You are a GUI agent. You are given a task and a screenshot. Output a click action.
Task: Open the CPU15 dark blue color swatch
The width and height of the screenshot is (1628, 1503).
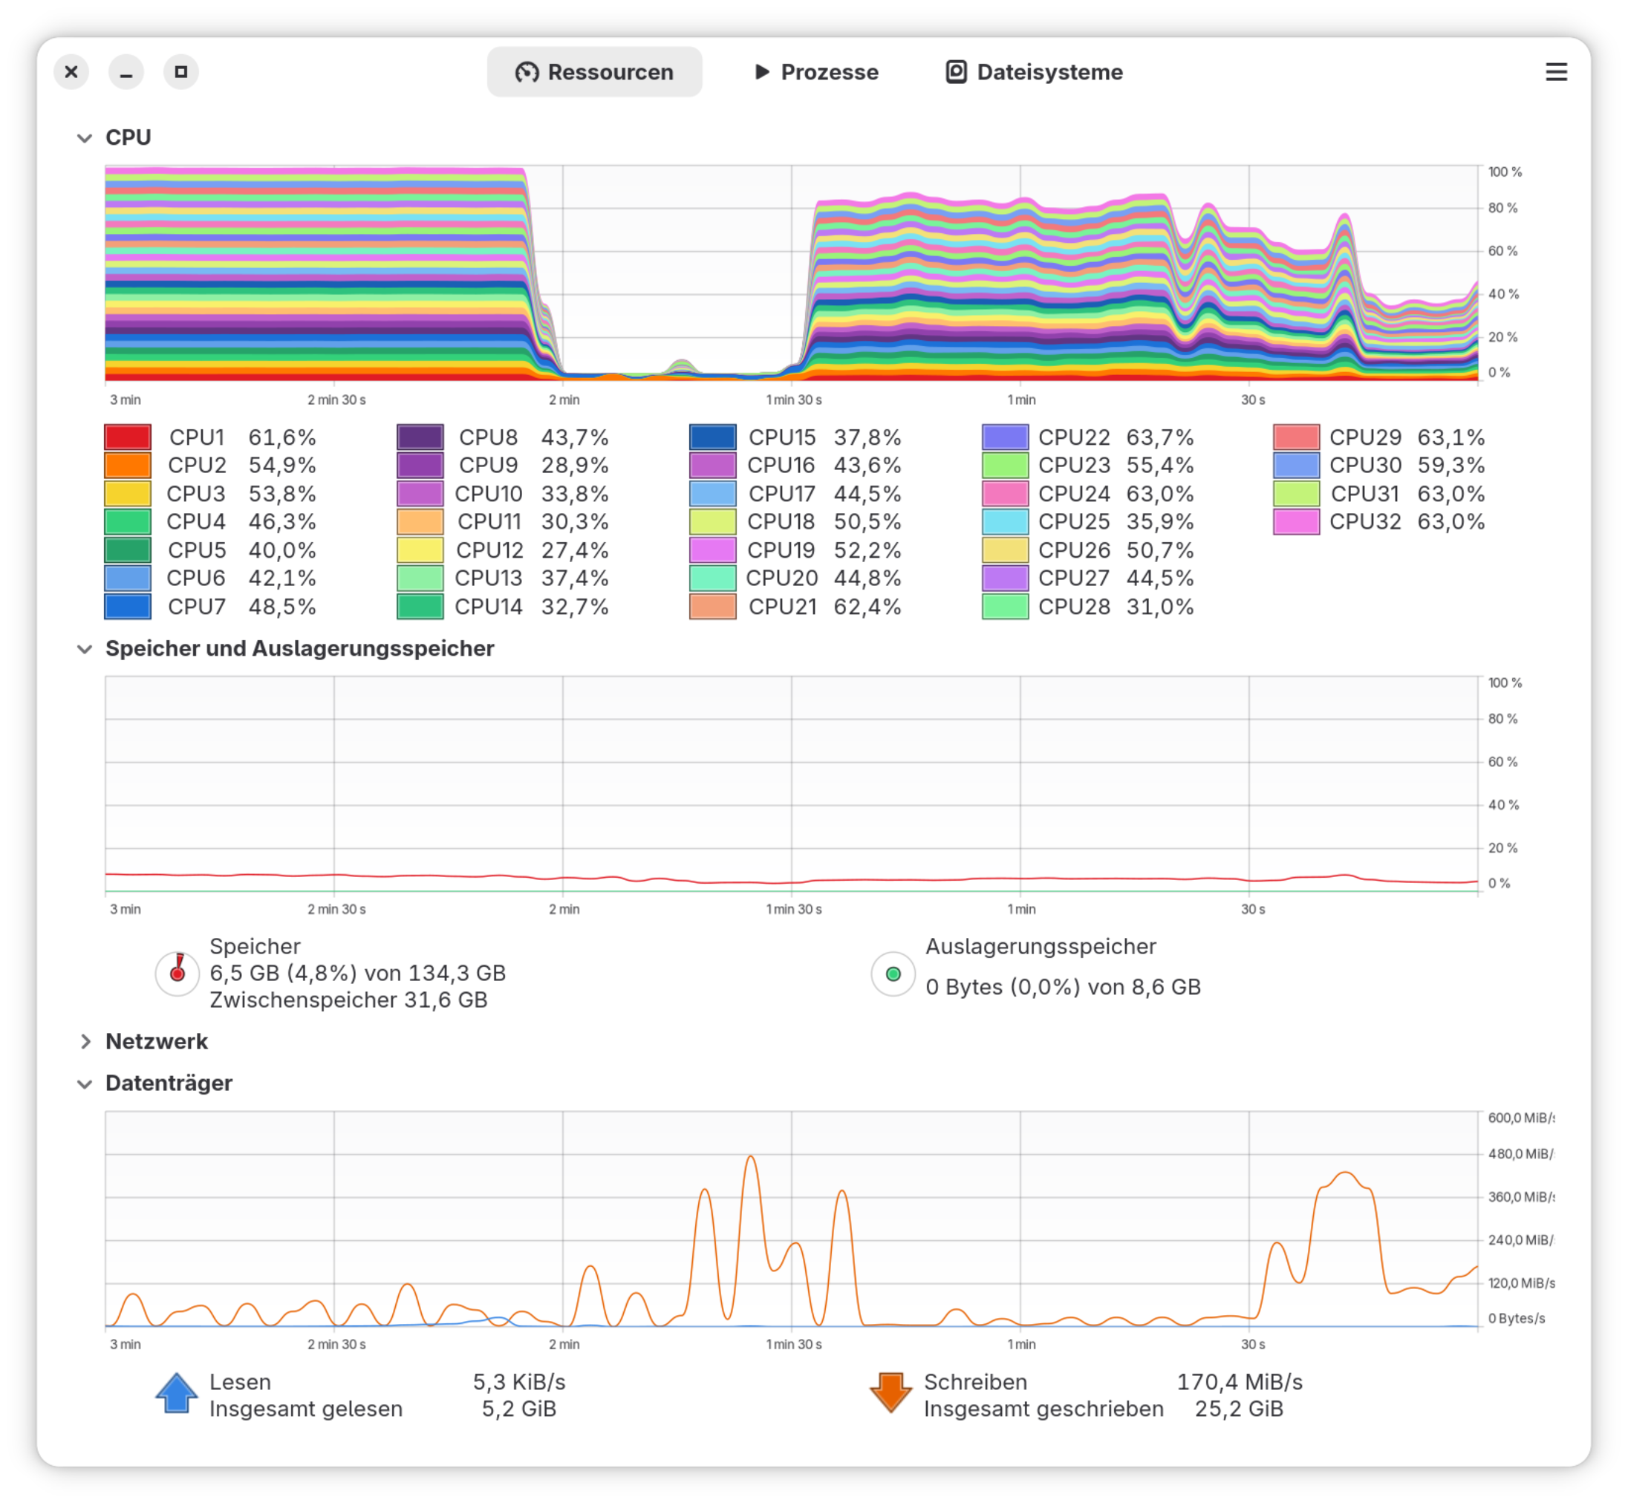[713, 437]
